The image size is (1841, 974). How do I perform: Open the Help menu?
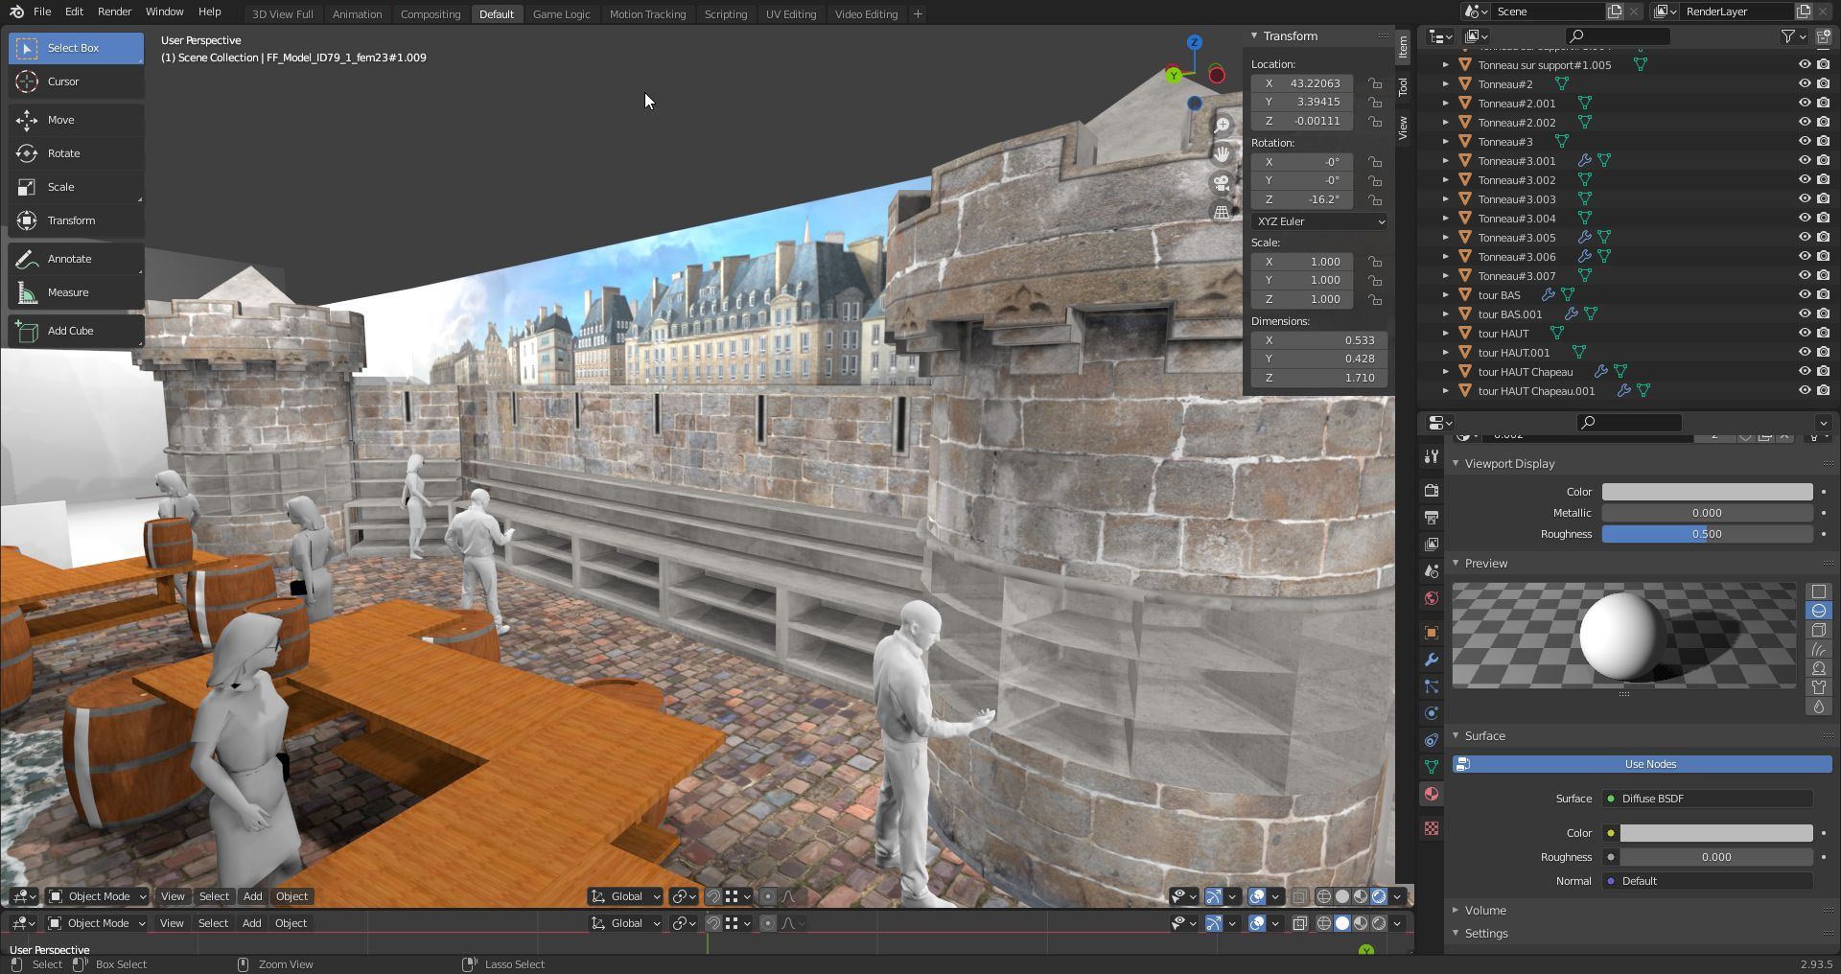coord(209,12)
